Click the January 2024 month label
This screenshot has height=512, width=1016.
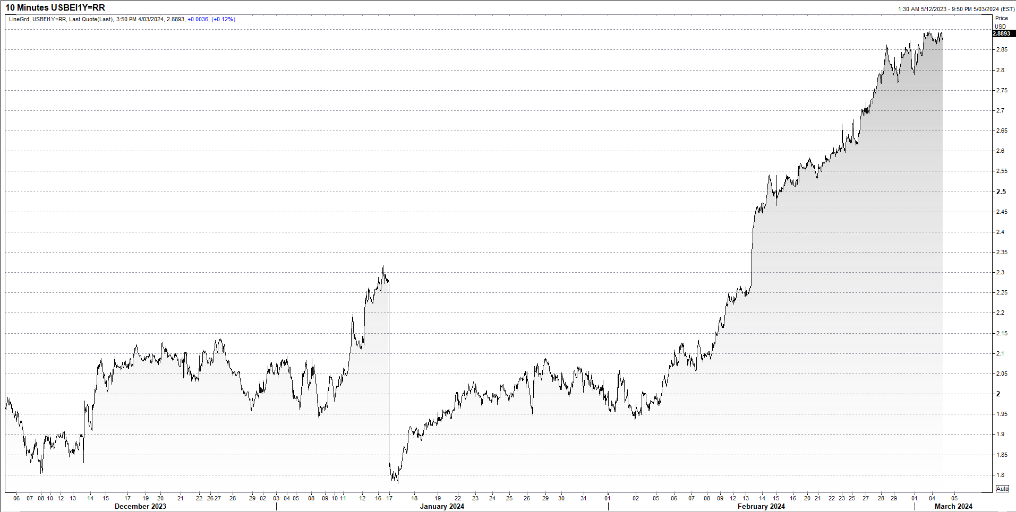(442, 506)
